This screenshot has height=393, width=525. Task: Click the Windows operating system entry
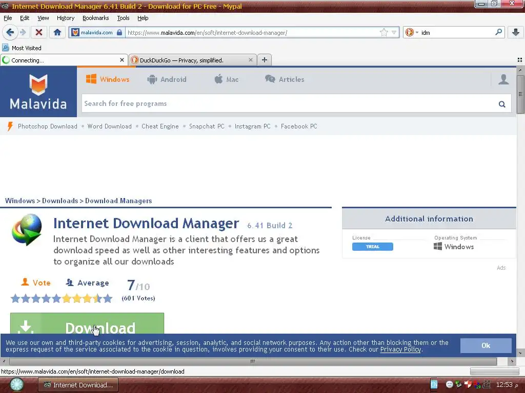pos(454,247)
